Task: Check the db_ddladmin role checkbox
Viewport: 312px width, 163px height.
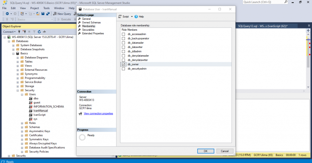Action: 123,51
